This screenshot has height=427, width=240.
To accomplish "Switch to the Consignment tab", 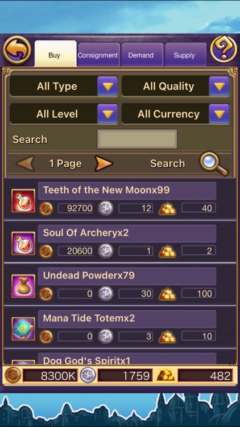I will click(98, 55).
